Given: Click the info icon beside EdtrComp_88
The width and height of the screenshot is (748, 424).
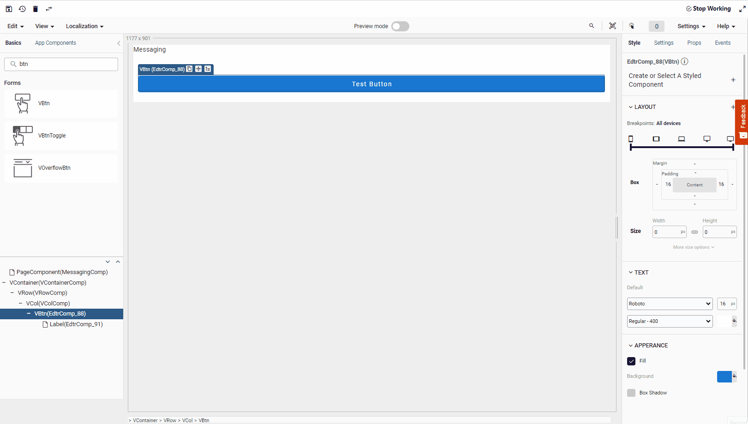Looking at the screenshot, I should (x=685, y=61).
